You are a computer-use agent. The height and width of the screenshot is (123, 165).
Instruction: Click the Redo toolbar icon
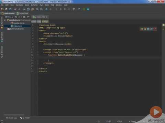(x=19, y=9)
